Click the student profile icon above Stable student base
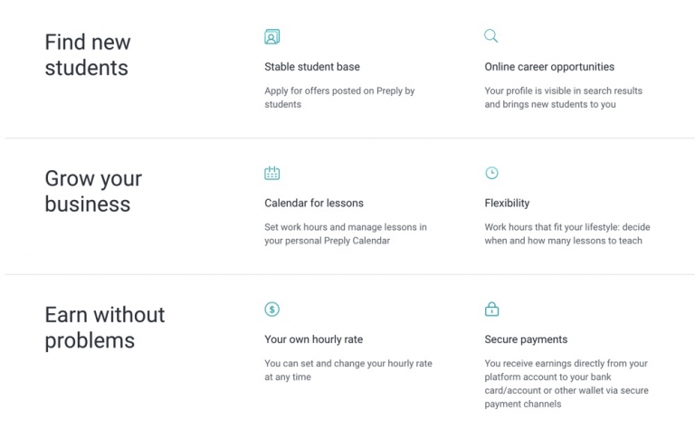The width and height of the screenshot is (695, 439). [271, 37]
